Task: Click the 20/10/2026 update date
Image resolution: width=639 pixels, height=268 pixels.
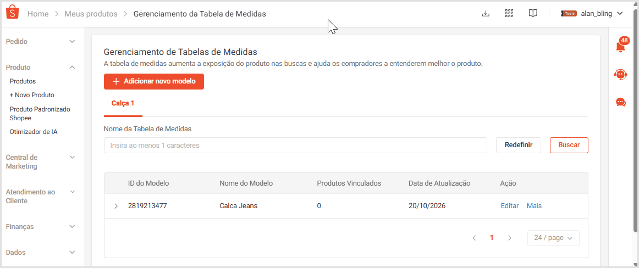Action: click(427, 206)
